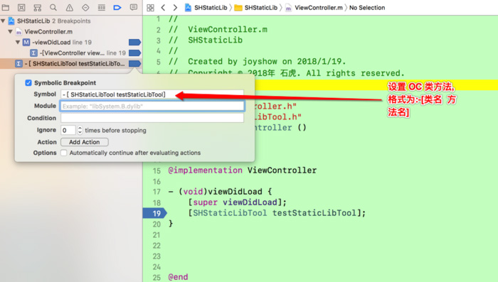Click the Symbol text field

(x=152, y=94)
